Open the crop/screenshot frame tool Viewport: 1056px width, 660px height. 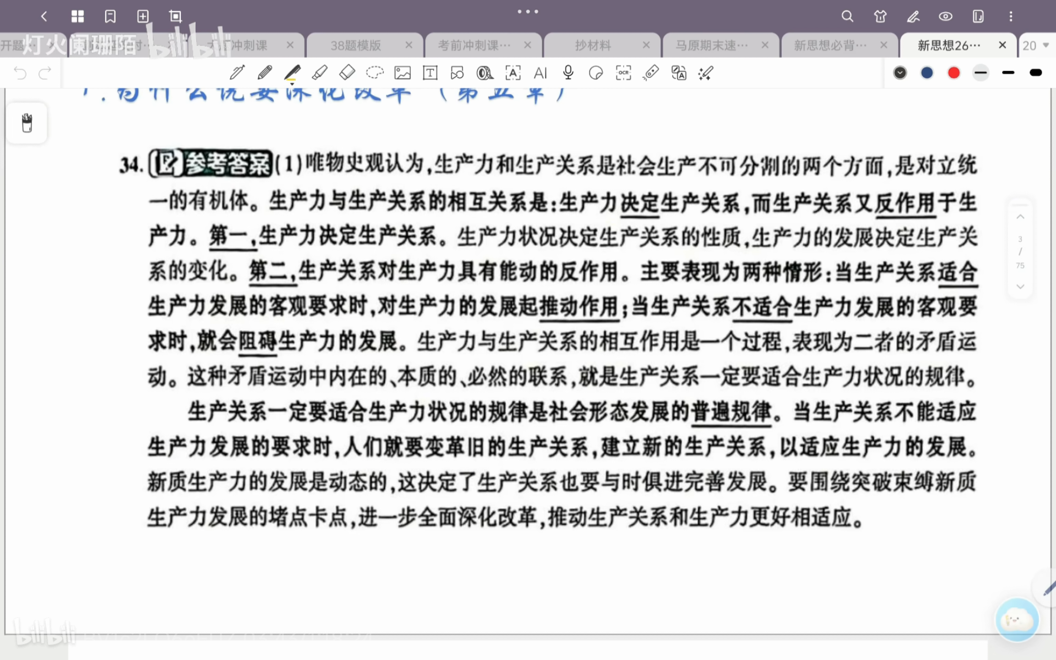tap(175, 16)
